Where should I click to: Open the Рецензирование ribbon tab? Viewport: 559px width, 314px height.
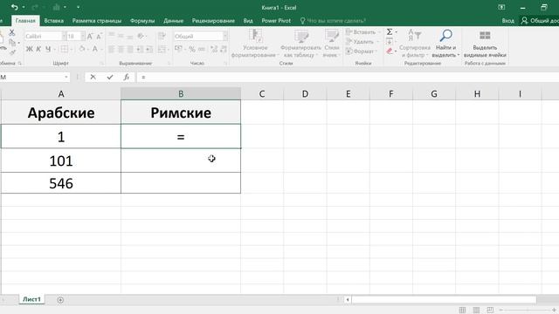pos(213,21)
